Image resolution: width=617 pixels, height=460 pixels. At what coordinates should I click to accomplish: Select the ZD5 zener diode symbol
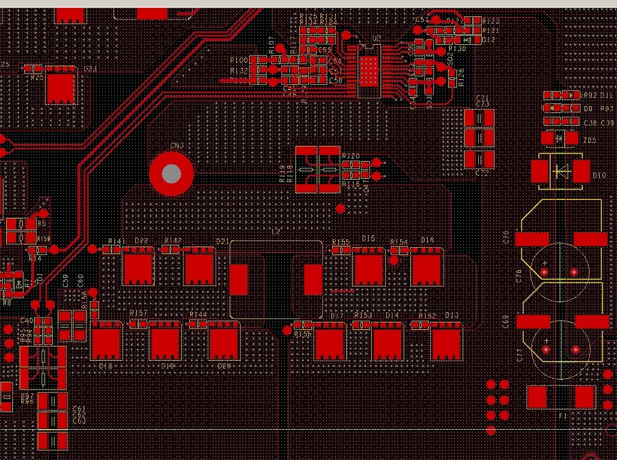559,139
